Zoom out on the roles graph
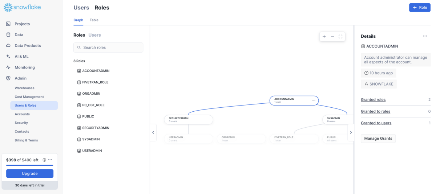Screen dimensions: 436x194 coord(332,36)
